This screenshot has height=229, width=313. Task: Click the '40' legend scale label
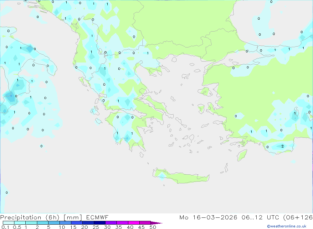coord(130,227)
